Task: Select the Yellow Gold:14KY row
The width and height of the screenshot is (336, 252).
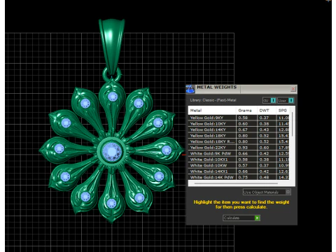Action: (x=239, y=129)
